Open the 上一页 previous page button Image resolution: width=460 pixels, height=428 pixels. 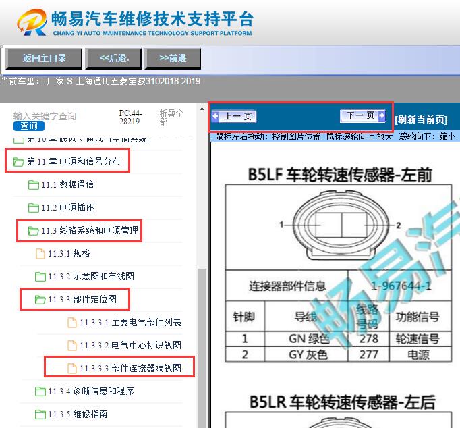pyautogui.click(x=234, y=117)
